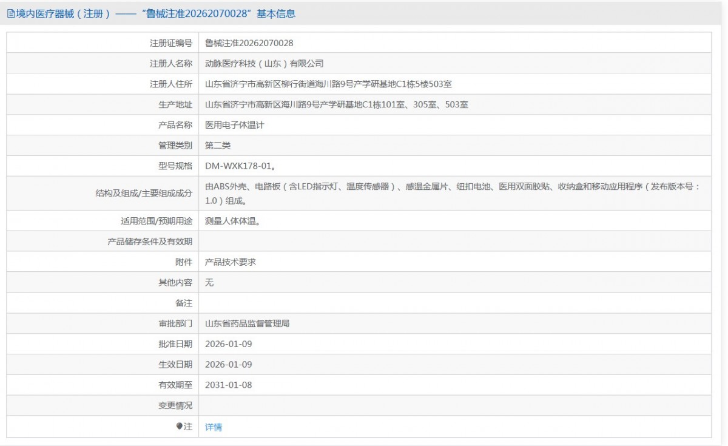This screenshot has height=446, width=728.
Task: Click the 批准日期 label
Action: pos(175,344)
